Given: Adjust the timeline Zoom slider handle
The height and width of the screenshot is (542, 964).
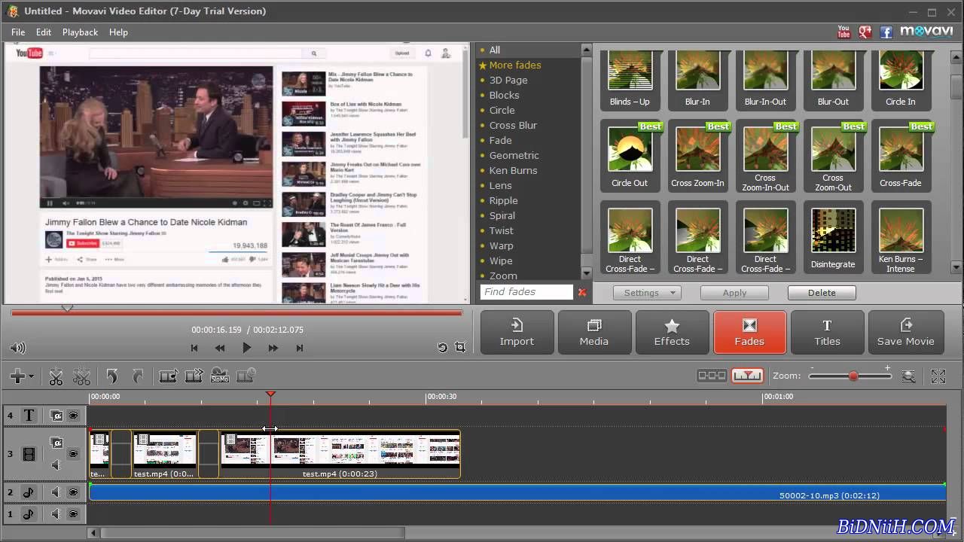Looking at the screenshot, I should click(853, 376).
